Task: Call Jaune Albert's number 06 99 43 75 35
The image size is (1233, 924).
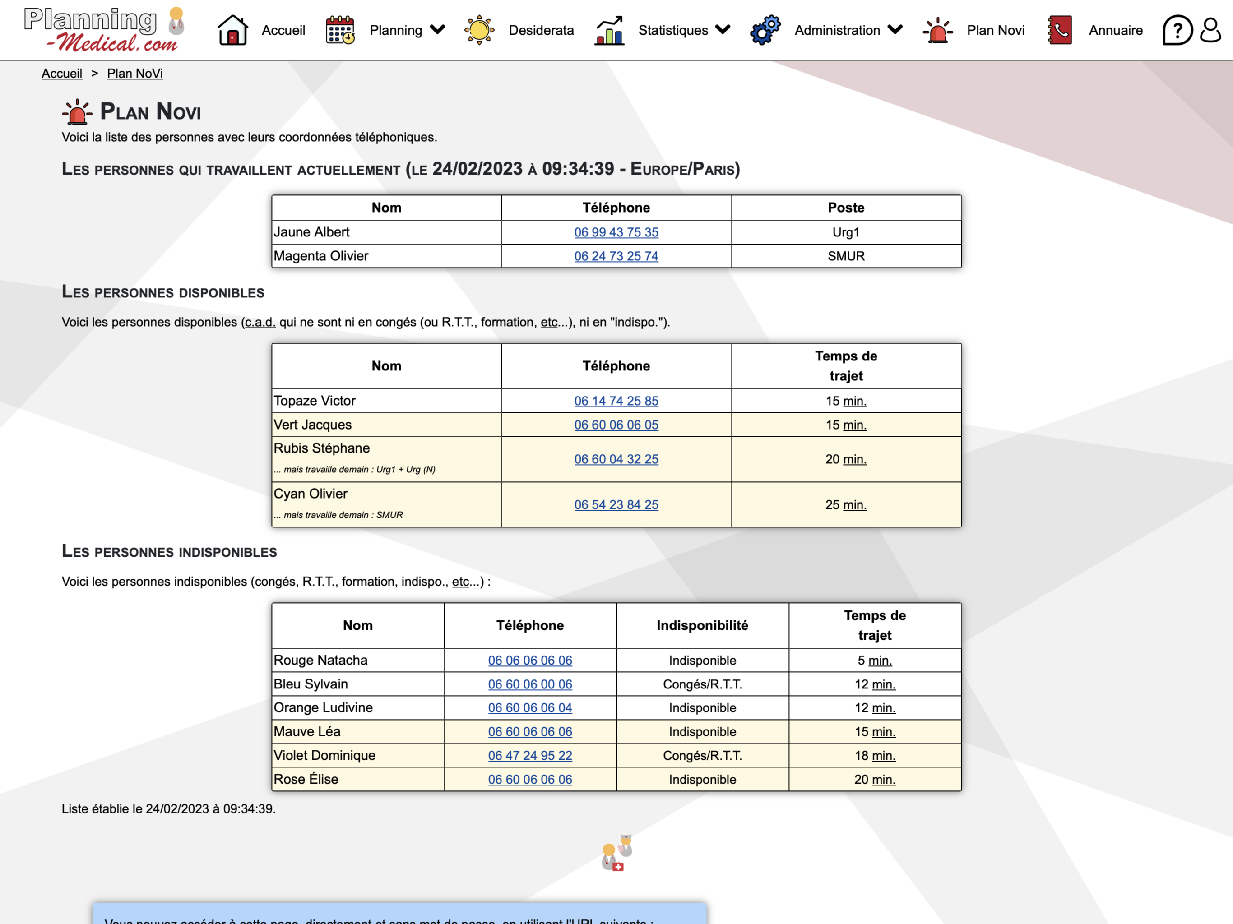Action: coord(616,232)
